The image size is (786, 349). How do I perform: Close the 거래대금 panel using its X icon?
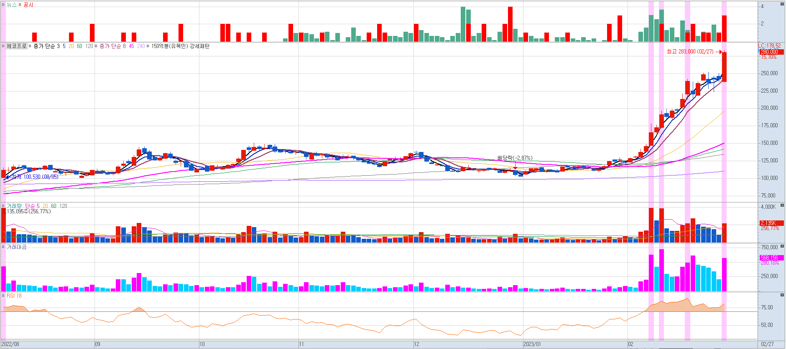pyautogui.click(x=782, y=246)
